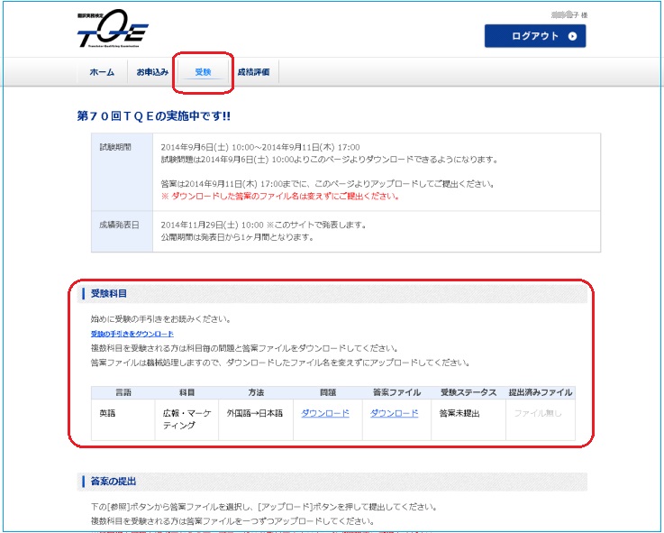Image resolution: width=664 pixels, height=533 pixels.
Task: Click the 英語 language cell
Action: tap(123, 419)
